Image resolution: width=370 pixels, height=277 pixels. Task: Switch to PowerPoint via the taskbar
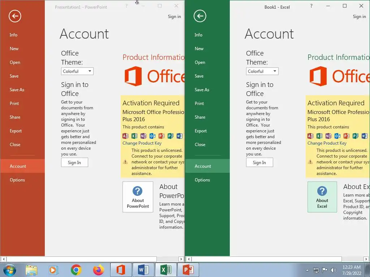[x=188, y=270]
